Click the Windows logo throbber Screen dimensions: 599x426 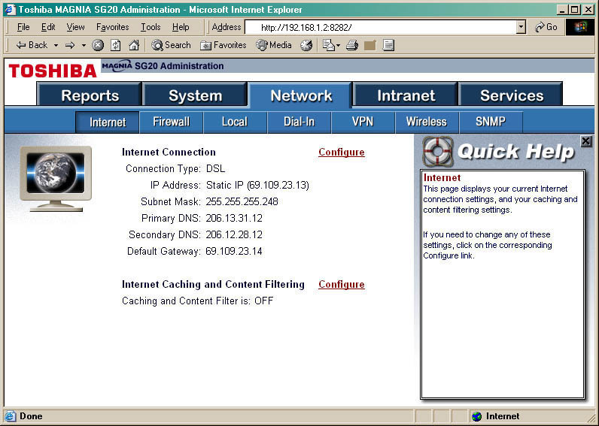tap(579, 27)
